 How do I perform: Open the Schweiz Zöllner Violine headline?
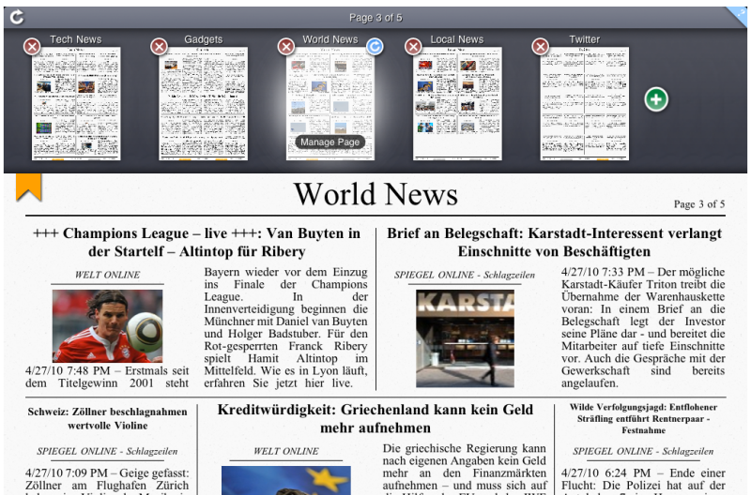pos(107,418)
